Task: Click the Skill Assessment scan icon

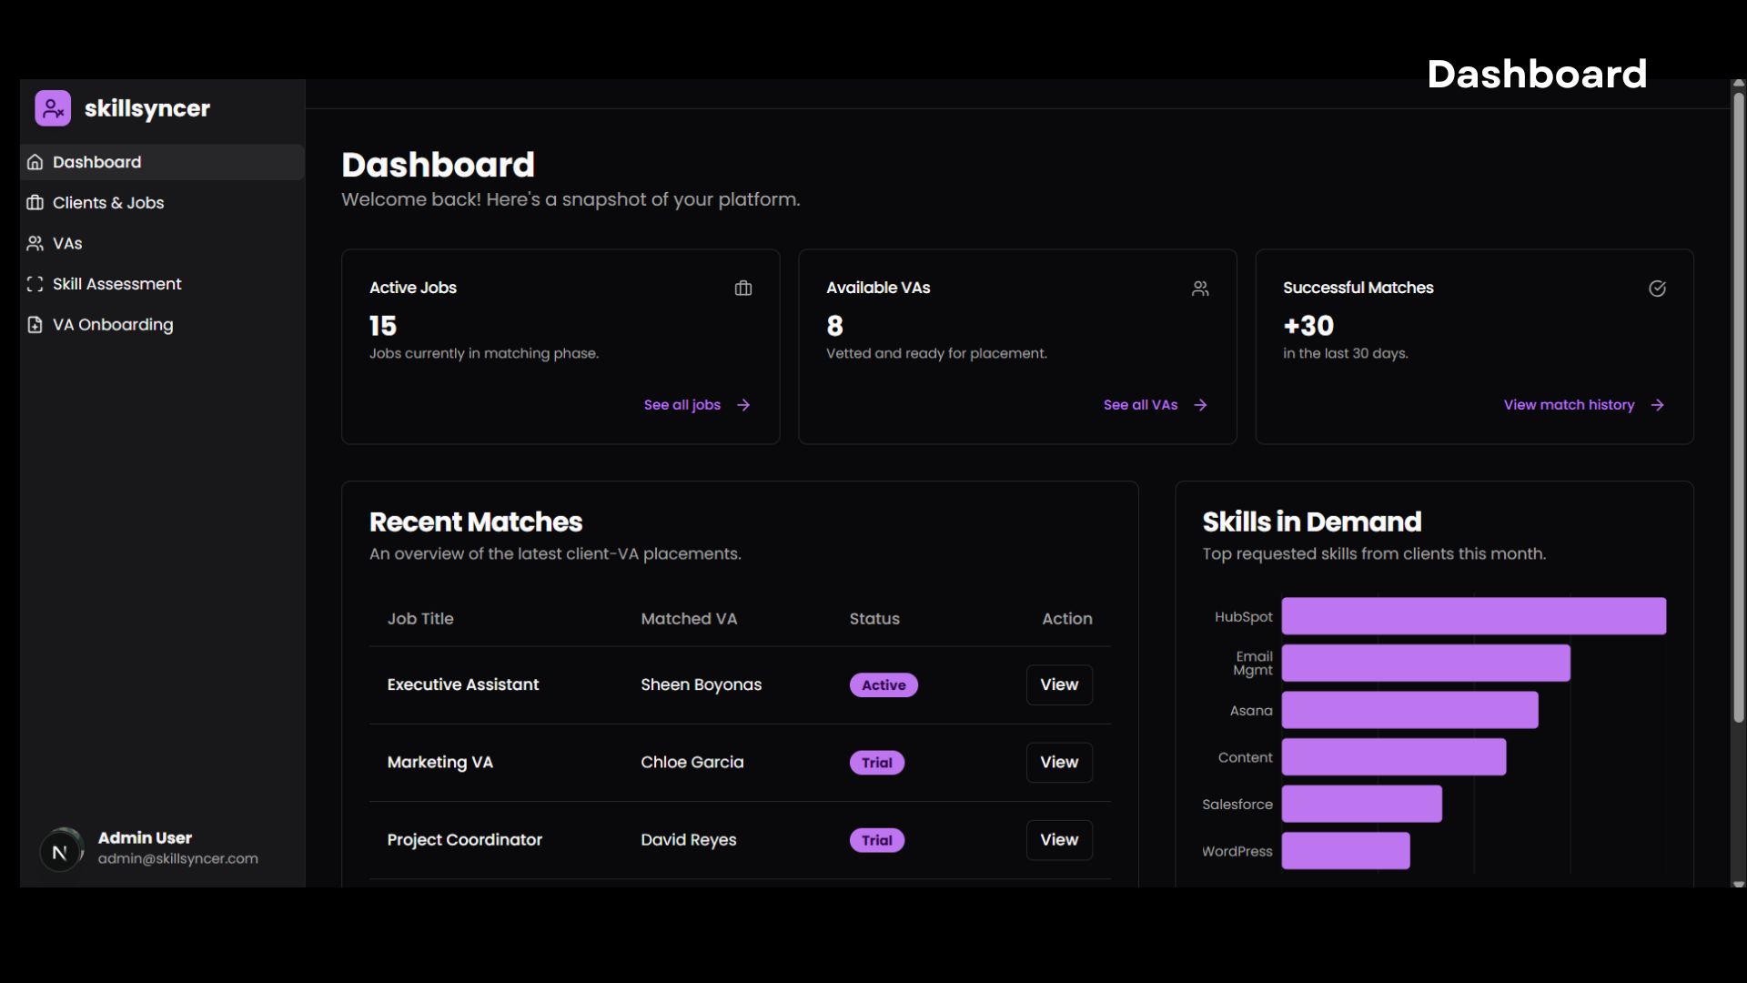Action: pos(35,284)
